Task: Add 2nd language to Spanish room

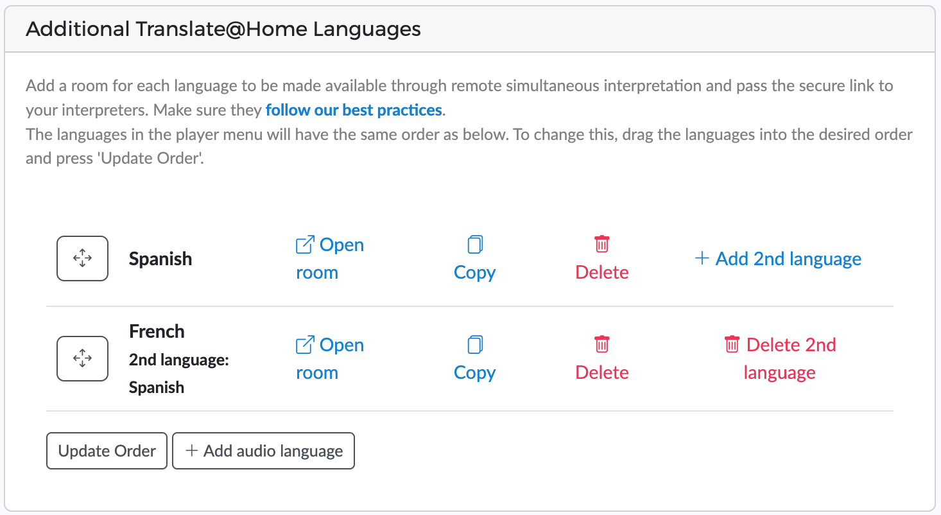Action: tap(779, 259)
